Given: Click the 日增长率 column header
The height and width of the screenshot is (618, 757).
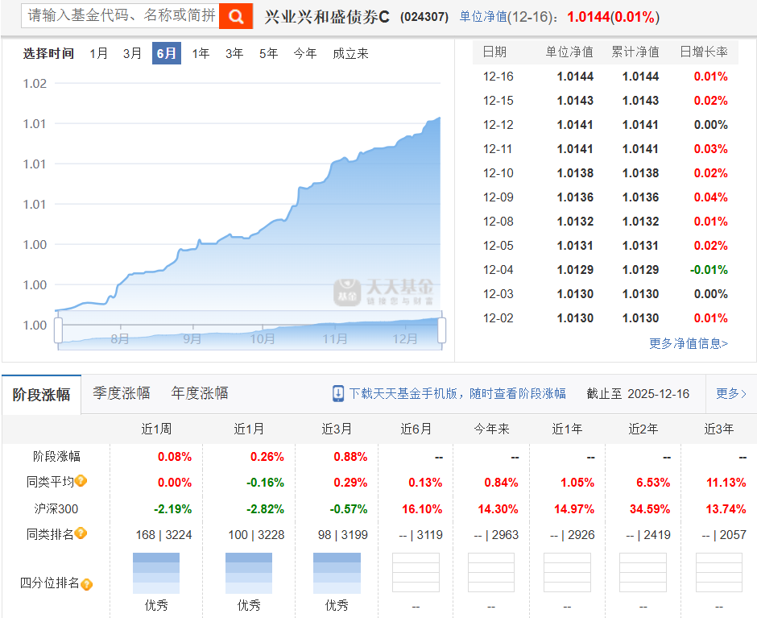Looking at the screenshot, I should (704, 52).
